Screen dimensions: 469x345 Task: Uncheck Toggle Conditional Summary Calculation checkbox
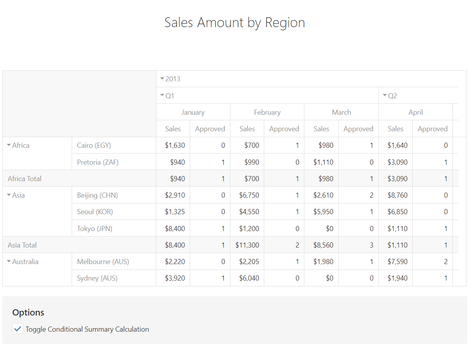coord(18,329)
